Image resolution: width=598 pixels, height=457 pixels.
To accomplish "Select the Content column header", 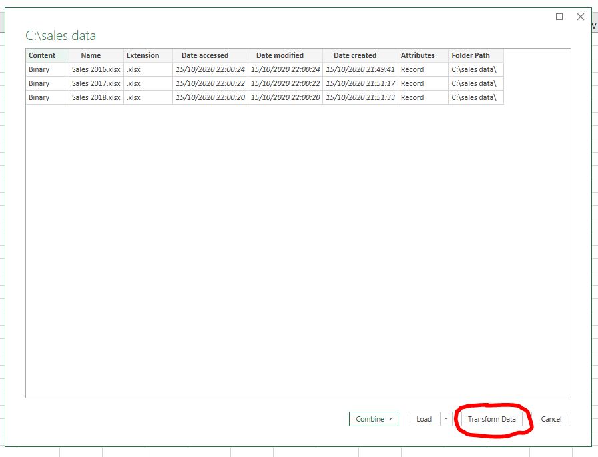I will [42, 55].
